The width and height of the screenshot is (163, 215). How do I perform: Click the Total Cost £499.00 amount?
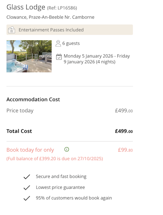(124, 131)
